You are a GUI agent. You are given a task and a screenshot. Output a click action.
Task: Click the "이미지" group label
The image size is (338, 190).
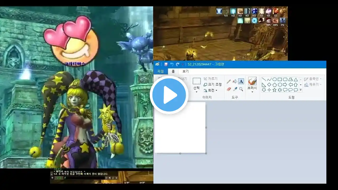click(207, 97)
